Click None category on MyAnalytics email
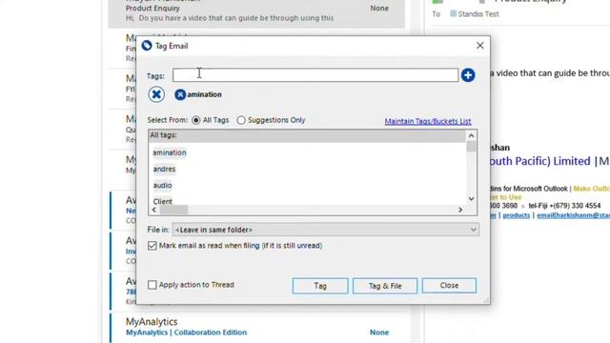The height and width of the screenshot is (343, 610). point(379,333)
